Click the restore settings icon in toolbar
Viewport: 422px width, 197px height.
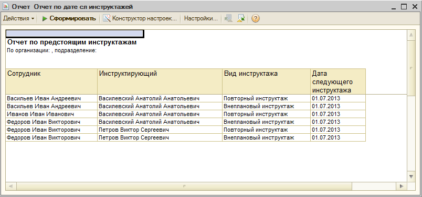(228, 18)
